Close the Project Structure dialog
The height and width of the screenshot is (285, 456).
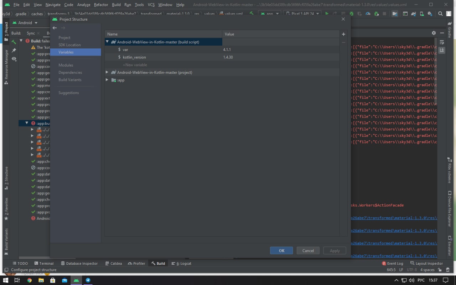pos(343,19)
